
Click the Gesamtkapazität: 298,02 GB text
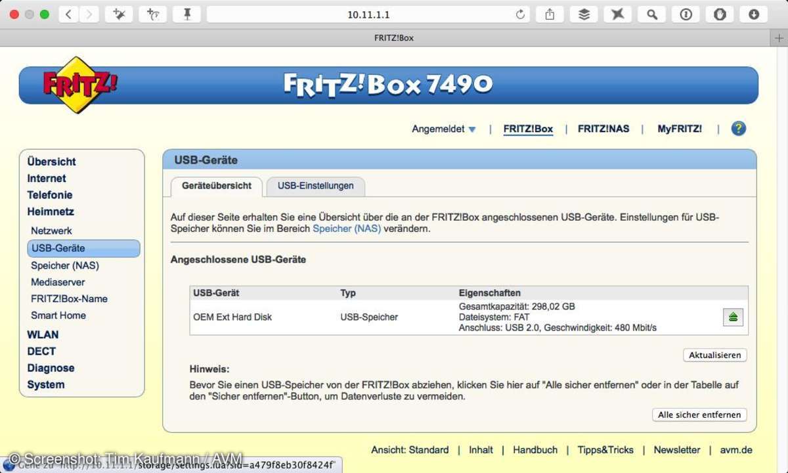pyautogui.click(x=517, y=306)
